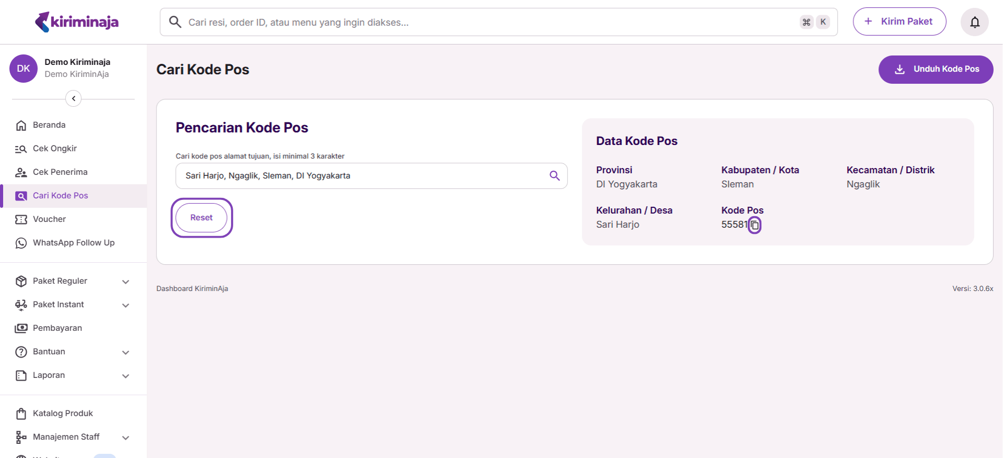Open Cek Penerima in sidebar

tap(60, 172)
